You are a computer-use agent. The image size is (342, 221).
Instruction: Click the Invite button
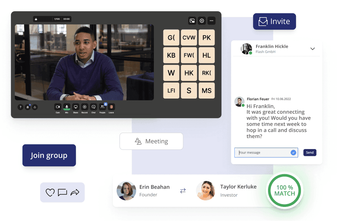click(274, 22)
